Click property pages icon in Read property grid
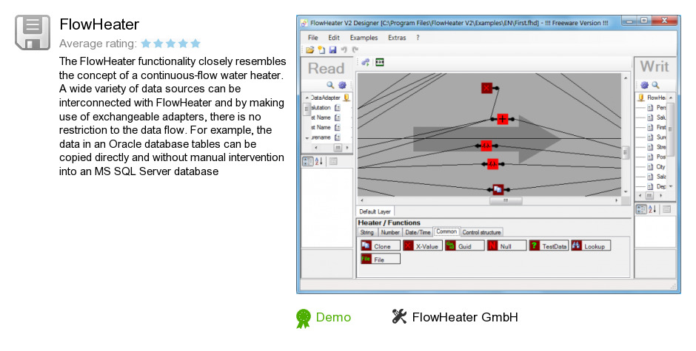The image size is (696, 351). (333, 161)
